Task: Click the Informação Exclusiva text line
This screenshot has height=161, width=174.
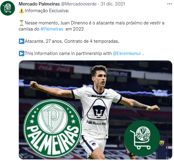Action: pyautogui.click(x=47, y=11)
